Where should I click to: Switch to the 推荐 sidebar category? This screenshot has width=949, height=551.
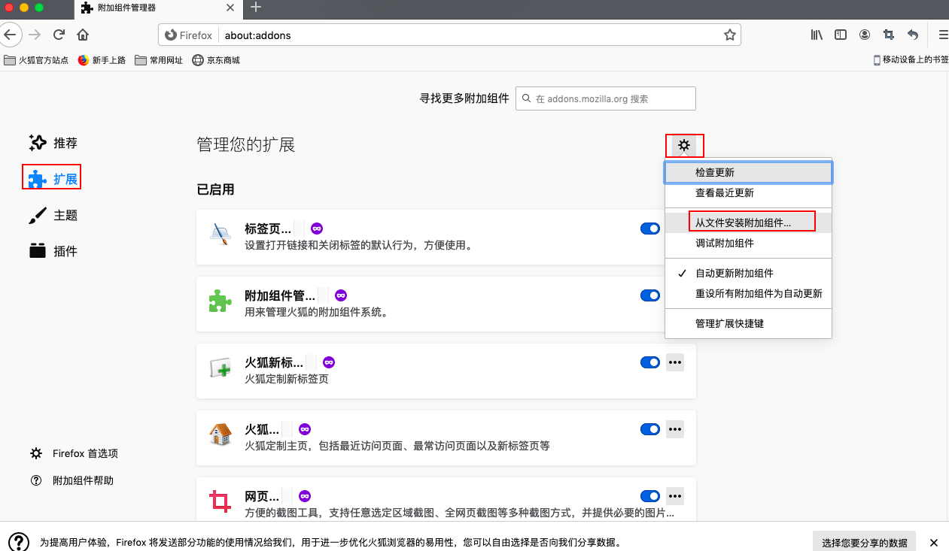pyautogui.click(x=53, y=143)
